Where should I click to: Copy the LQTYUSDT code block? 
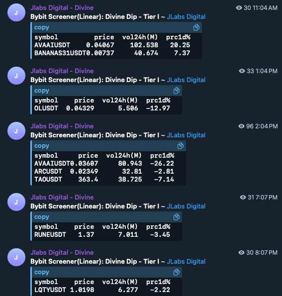tap(177, 272)
